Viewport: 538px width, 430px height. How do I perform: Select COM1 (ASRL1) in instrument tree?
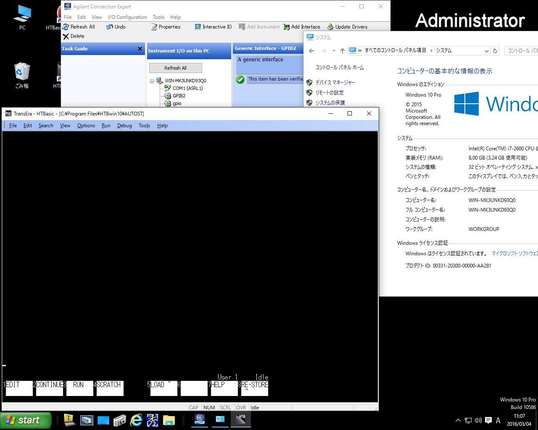coord(187,88)
